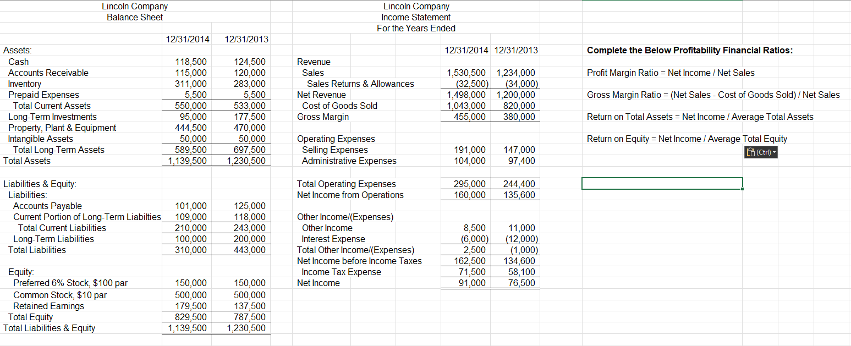This screenshot has height=346, width=851.
Task: Click 2014 Net Income value 91,000
Action: [x=473, y=283]
